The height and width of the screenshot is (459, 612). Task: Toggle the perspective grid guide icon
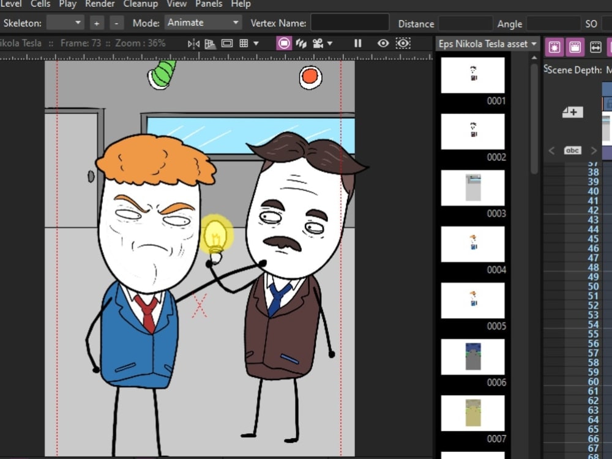point(210,43)
